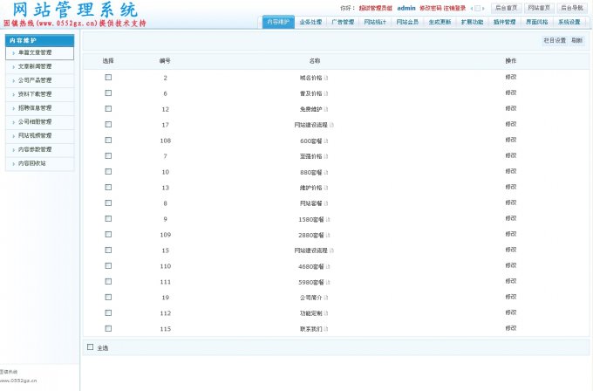Go to the 生成更新 tab
593x391 pixels.
pos(440,22)
